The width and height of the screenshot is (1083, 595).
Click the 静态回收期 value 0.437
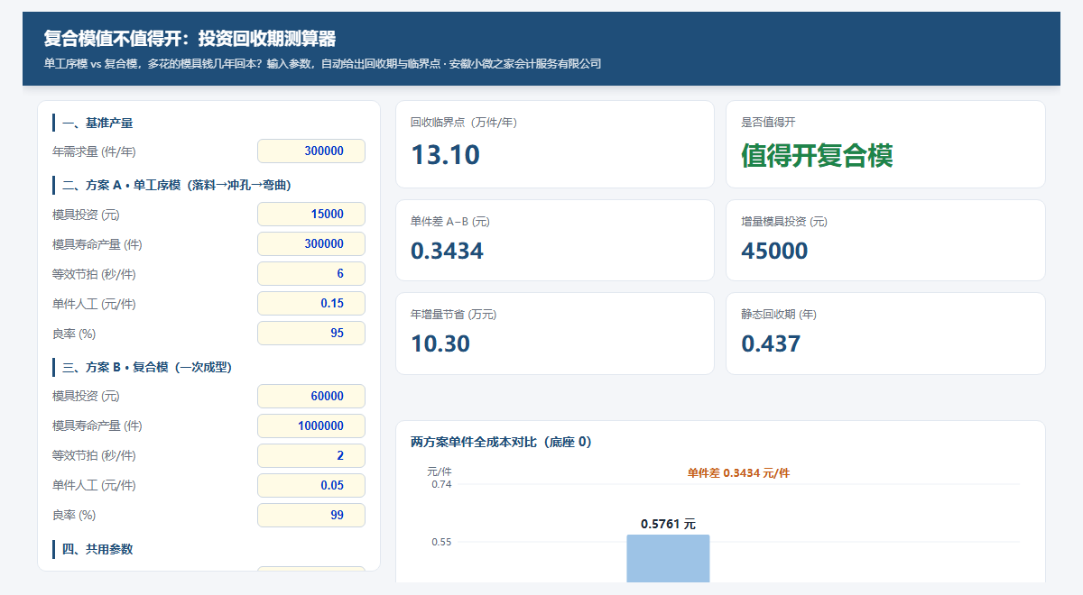coord(771,343)
